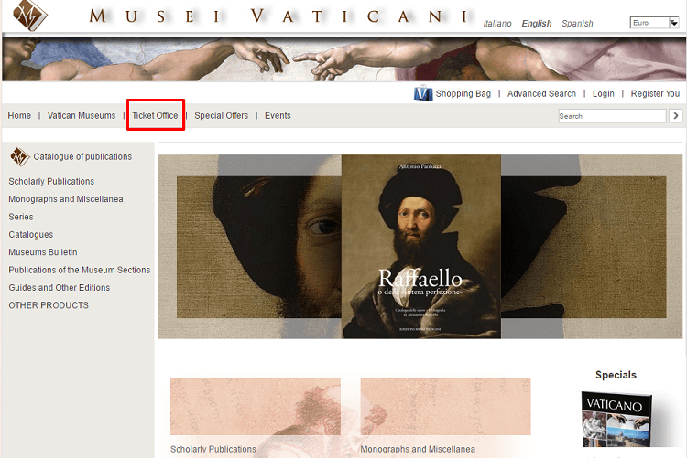This screenshot has height=458, width=687.
Task: Click into the Search input field
Action: [x=612, y=116]
